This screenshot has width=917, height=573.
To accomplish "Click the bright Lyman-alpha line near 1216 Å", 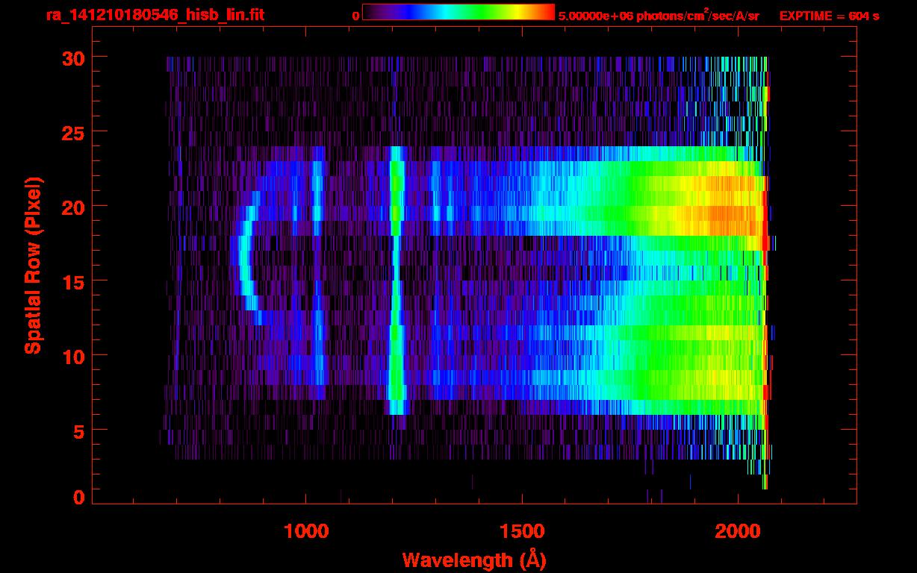I will [x=397, y=280].
